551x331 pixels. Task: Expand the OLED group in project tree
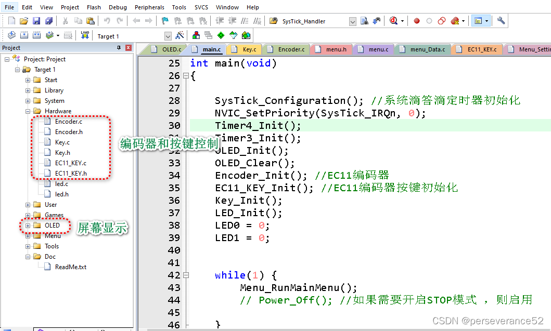[x=29, y=225]
